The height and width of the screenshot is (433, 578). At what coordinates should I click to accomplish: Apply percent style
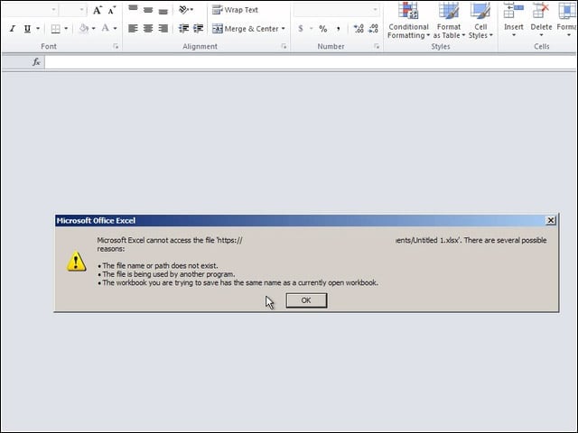pyautogui.click(x=323, y=29)
